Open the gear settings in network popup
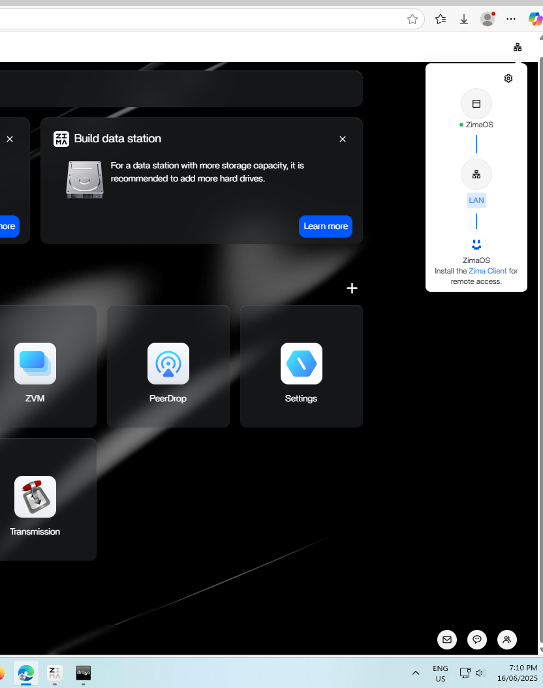Screen dimensions: 543x688 point(508,78)
